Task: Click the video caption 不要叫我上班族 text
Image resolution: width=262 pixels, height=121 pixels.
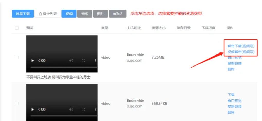Action: click(58, 77)
